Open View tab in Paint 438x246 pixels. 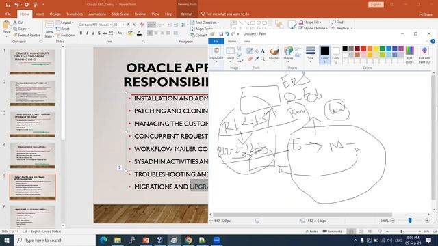247,41
